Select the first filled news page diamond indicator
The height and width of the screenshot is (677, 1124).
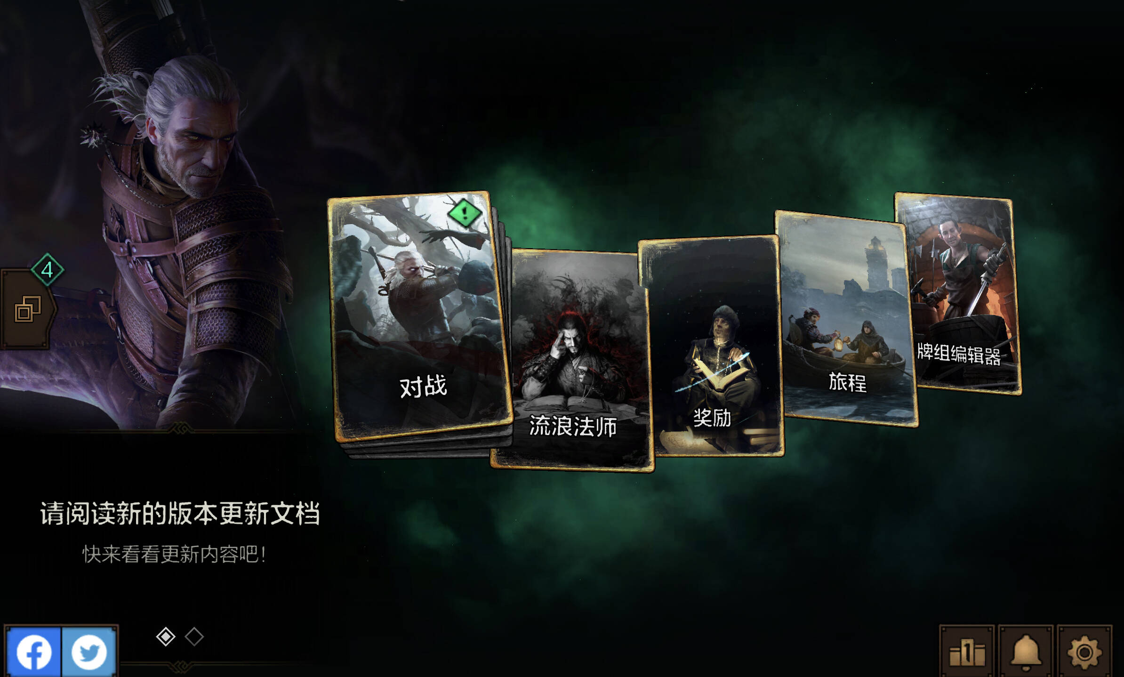(x=166, y=637)
